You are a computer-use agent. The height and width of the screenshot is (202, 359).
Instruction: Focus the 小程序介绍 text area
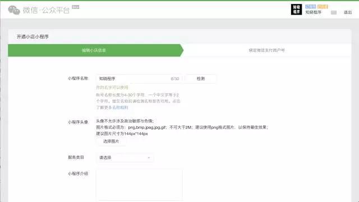pos(139,185)
